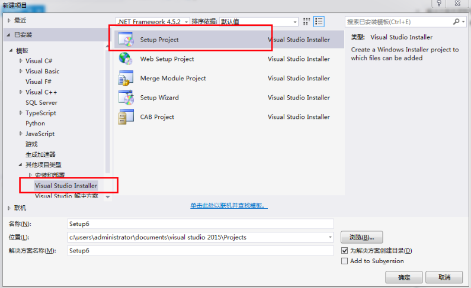The image size is (471, 288).
Task: Click 确定 to confirm
Action: (x=404, y=277)
